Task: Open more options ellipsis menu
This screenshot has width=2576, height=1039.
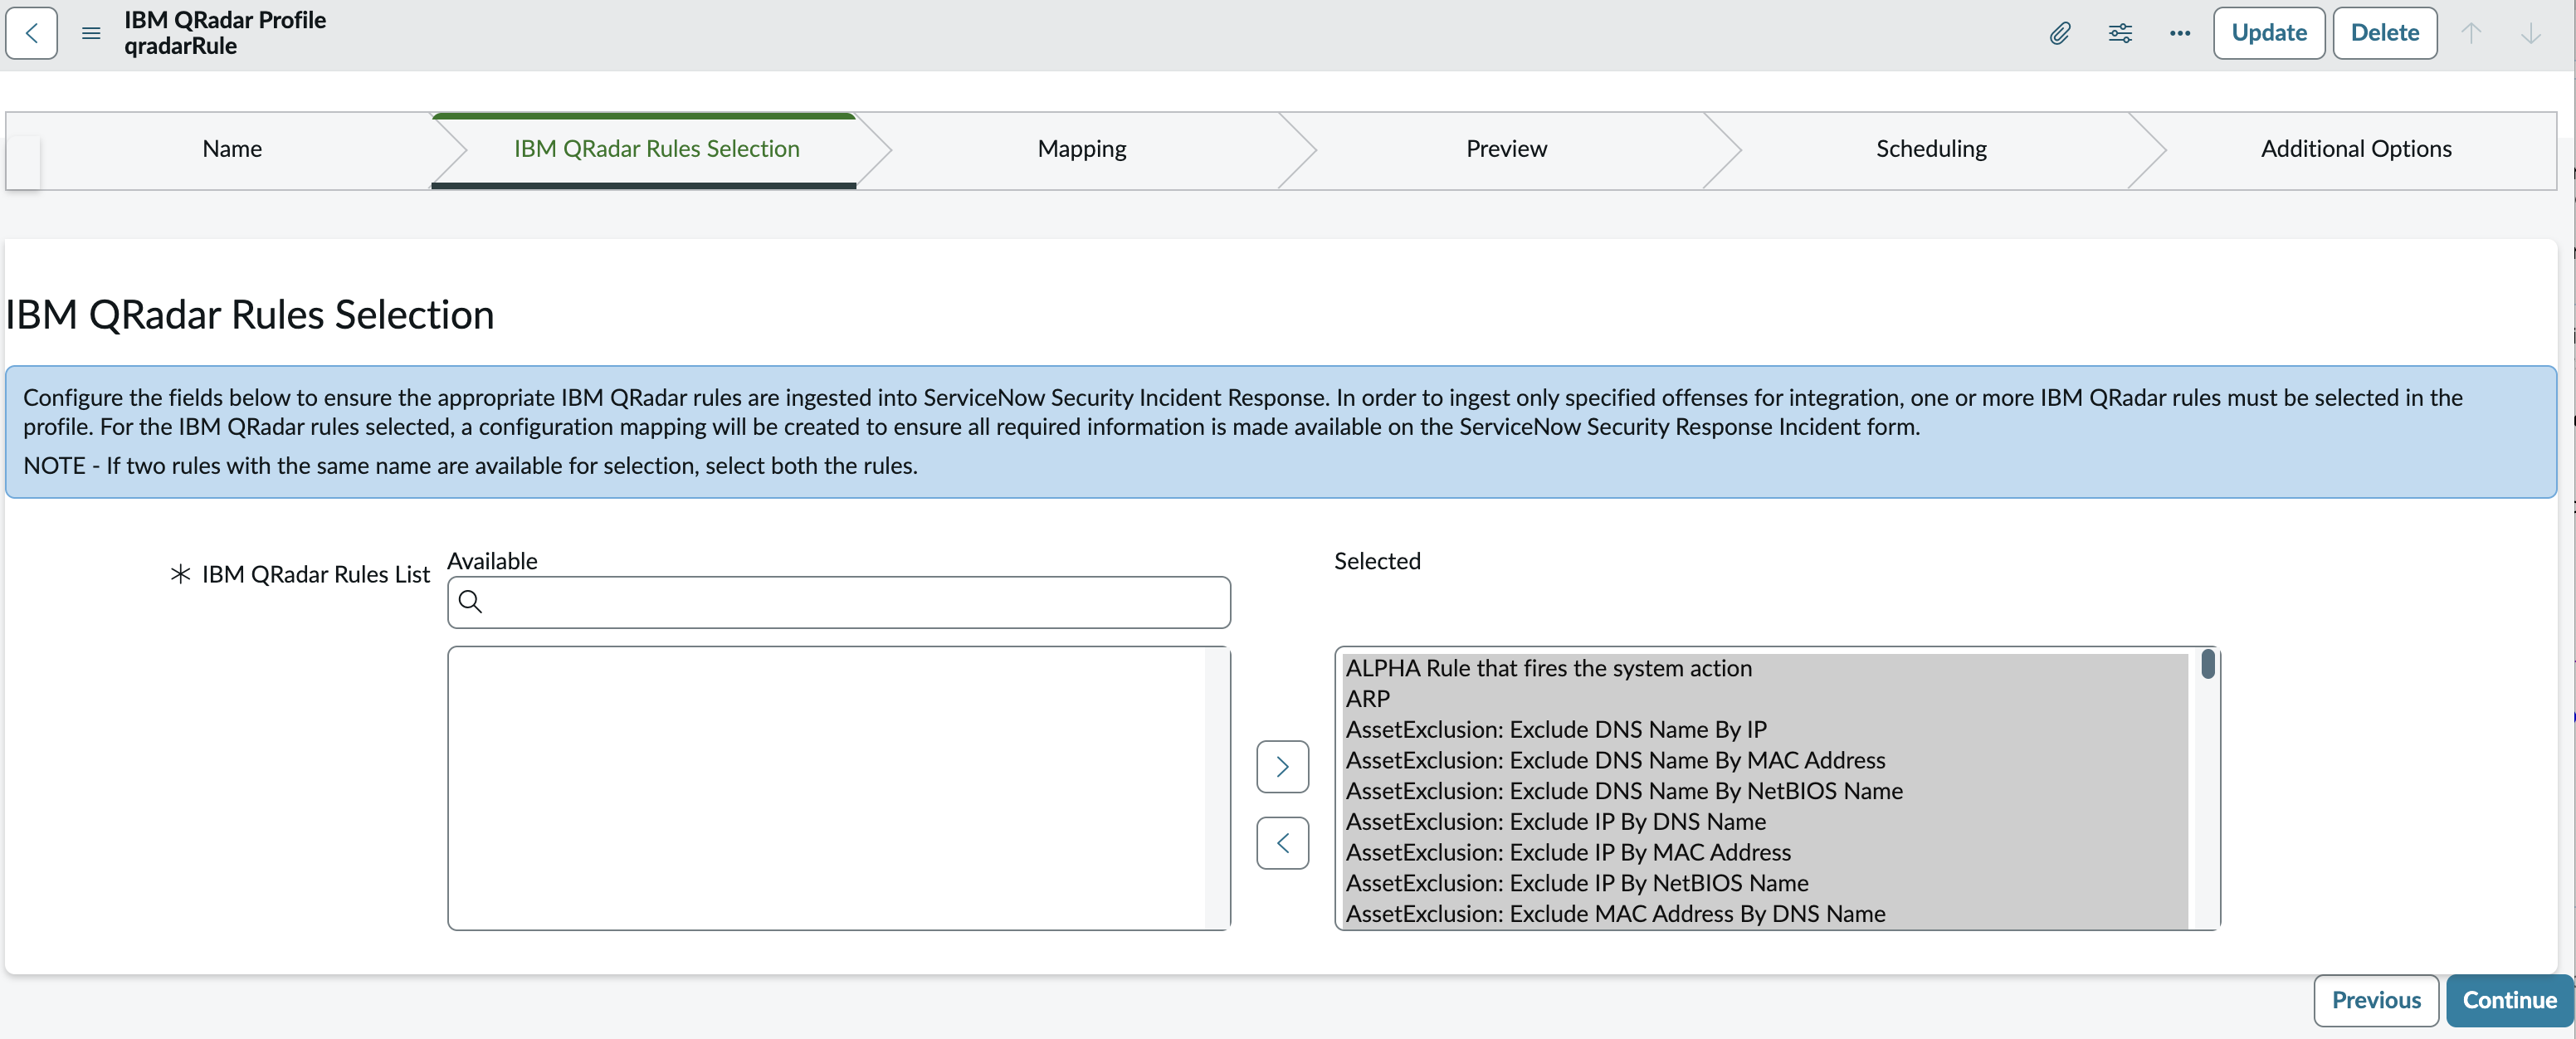Action: (x=2180, y=33)
